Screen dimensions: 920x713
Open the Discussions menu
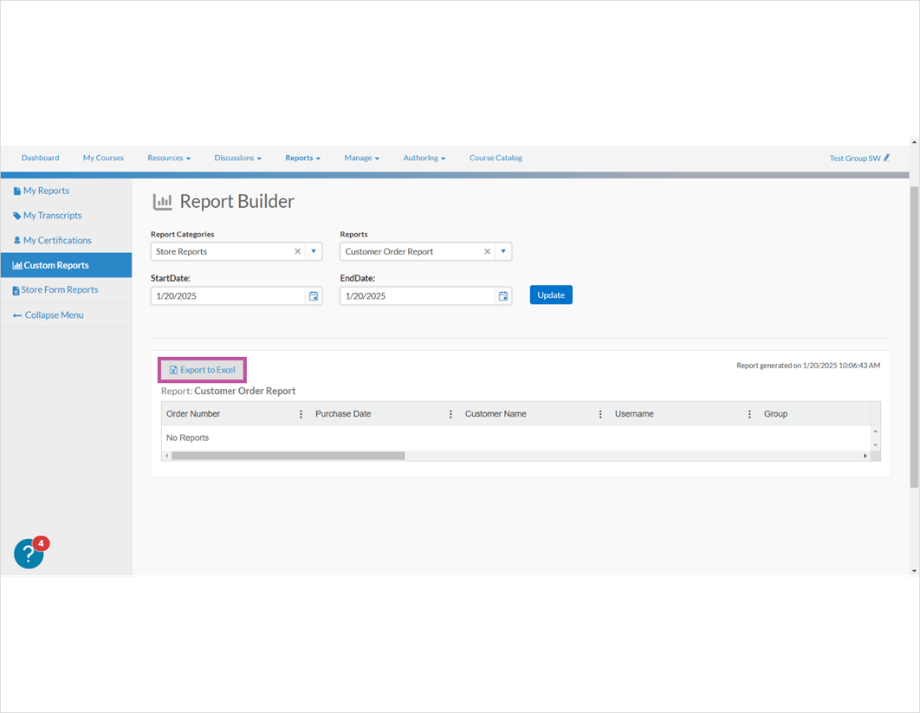pos(237,158)
